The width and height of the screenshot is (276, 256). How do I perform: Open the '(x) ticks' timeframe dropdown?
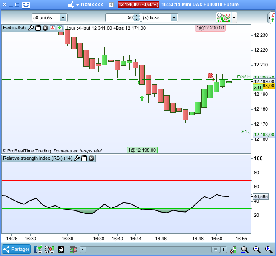(x=160, y=17)
